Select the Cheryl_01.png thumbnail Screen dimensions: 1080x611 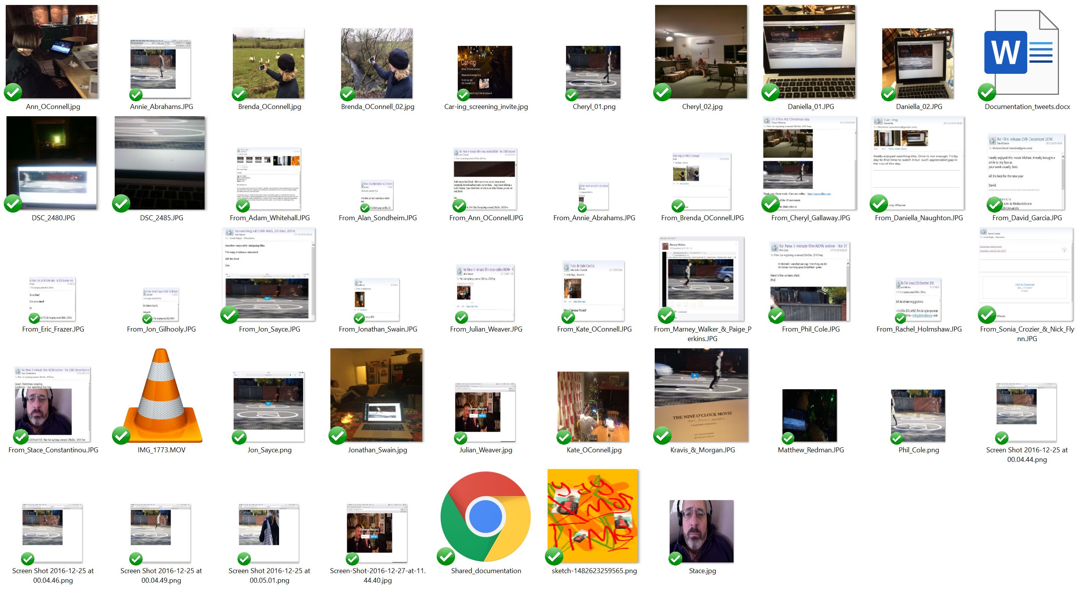pos(593,72)
